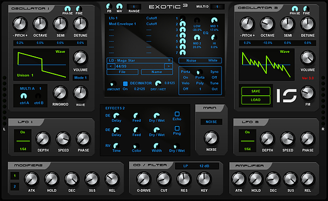This screenshot has width=328, height=201.
Task: Adjust the Oscillator 1 OCTAVE knob
Action: pyautogui.click(x=40, y=24)
